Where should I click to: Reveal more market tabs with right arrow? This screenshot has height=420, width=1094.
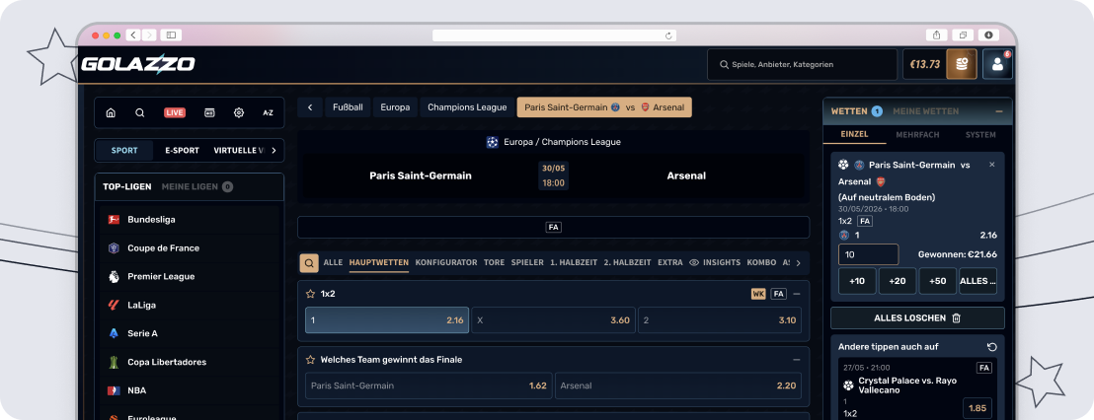[x=798, y=262]
